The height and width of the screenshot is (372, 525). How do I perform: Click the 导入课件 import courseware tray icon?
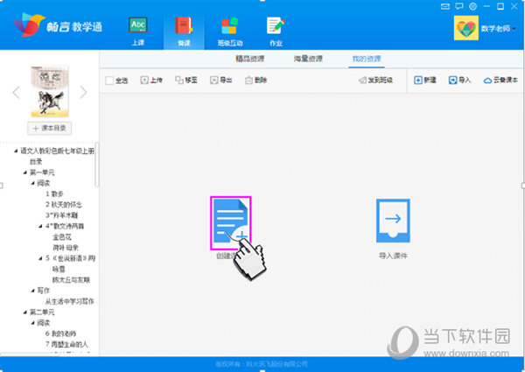393,221
